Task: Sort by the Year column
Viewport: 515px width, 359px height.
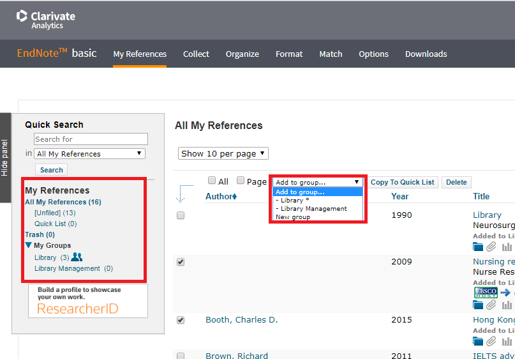Action: point(399,196)
